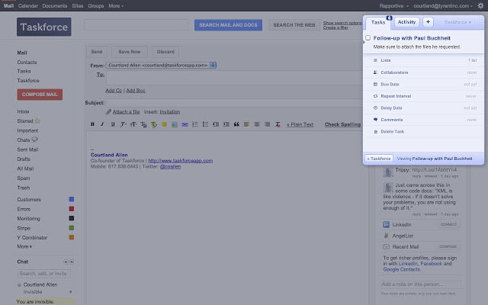Open the Due Date calendar icon row
The width and height of the screenshot is (488, 305).
coord(375,84)
